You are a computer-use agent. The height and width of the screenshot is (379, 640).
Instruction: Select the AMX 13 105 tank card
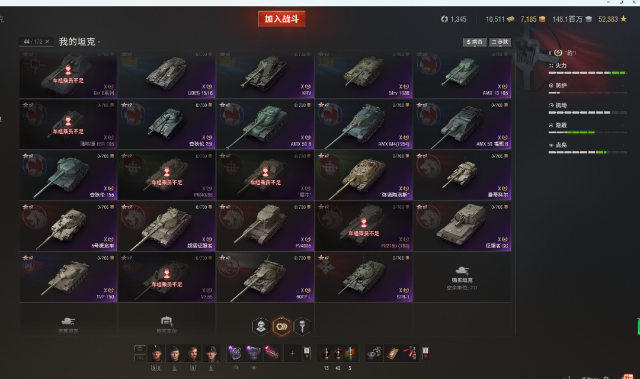tap(462, 74)
